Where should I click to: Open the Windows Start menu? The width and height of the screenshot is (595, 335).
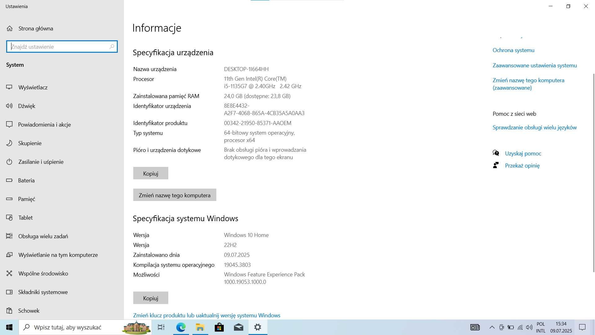(9, 327)
